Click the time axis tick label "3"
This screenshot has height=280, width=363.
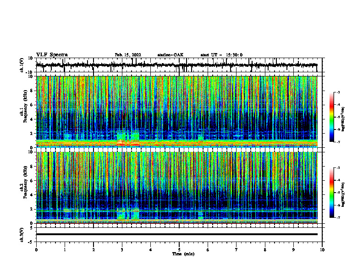tap(122, 250)
